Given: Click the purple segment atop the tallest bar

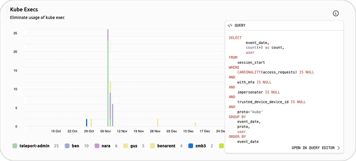Looking at the screenshot, I should (x=108, y=35).
